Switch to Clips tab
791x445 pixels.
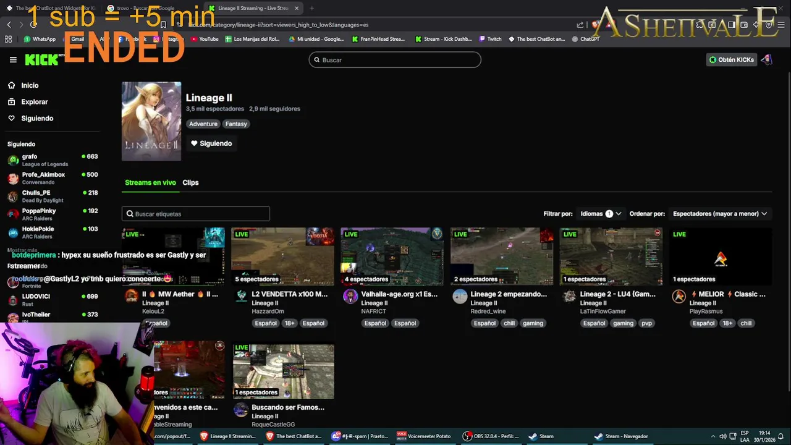[190, 182]
